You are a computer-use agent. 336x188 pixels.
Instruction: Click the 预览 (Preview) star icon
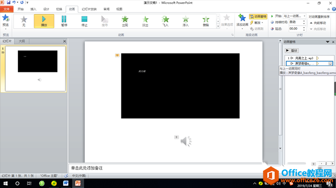[5, 20]
